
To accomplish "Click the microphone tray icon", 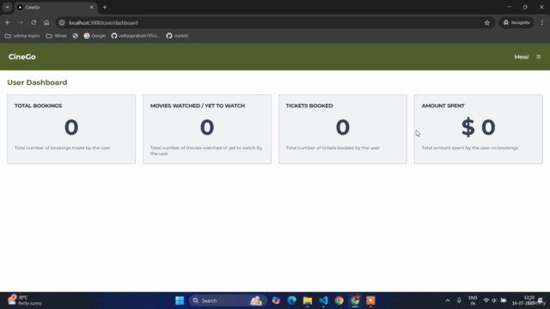I will click(x=459, y=300).
